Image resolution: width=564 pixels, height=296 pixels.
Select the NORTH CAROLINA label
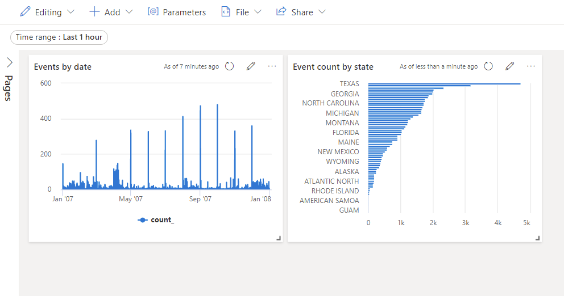330,103
